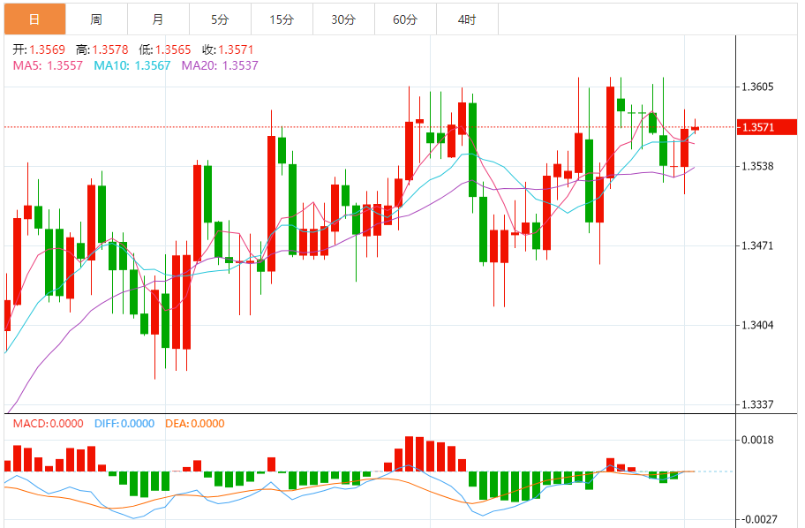The image size is (805, 528).
Task: Click the 高:1.3578 high price value
Action: pos(102,49)
